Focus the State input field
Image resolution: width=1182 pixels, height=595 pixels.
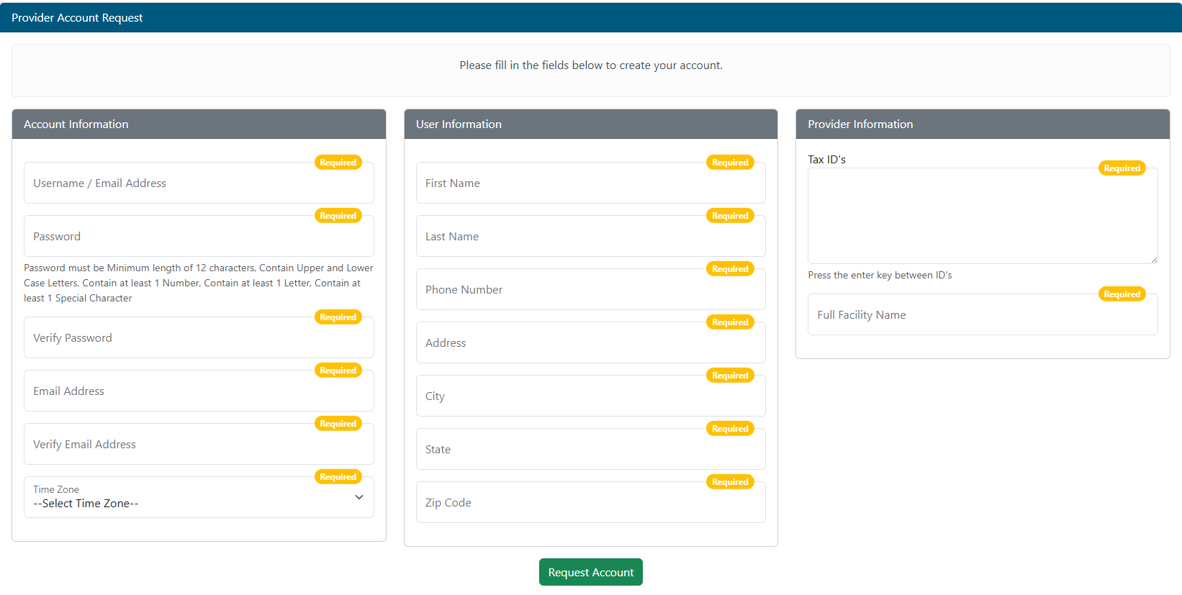590,450
